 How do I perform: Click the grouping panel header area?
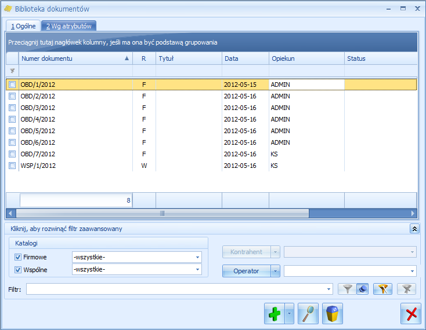(x=211, y=42)
